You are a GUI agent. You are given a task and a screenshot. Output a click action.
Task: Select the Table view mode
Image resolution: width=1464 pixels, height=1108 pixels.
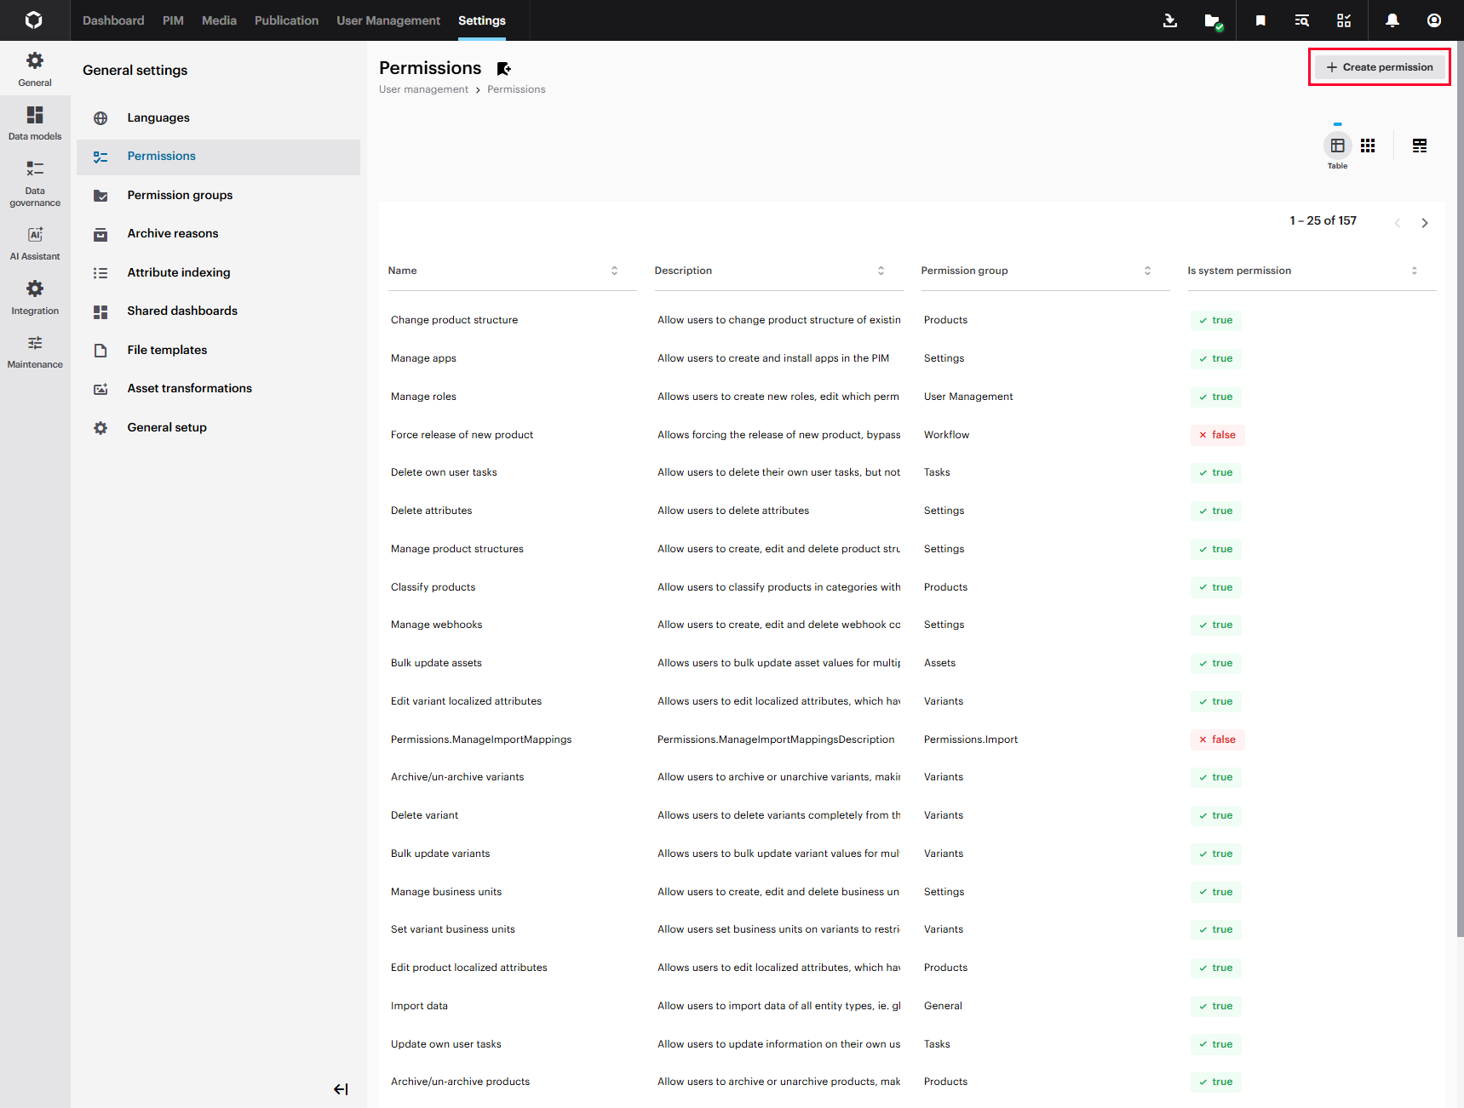[x=1337, y=146]
